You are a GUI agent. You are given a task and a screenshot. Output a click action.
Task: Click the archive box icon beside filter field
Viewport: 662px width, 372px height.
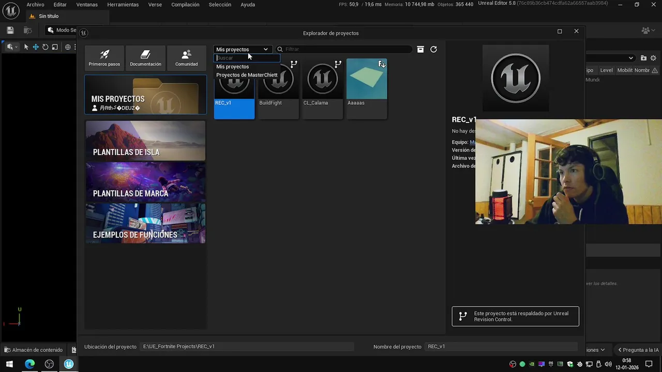pyautogui.click(x=420, y=49)
